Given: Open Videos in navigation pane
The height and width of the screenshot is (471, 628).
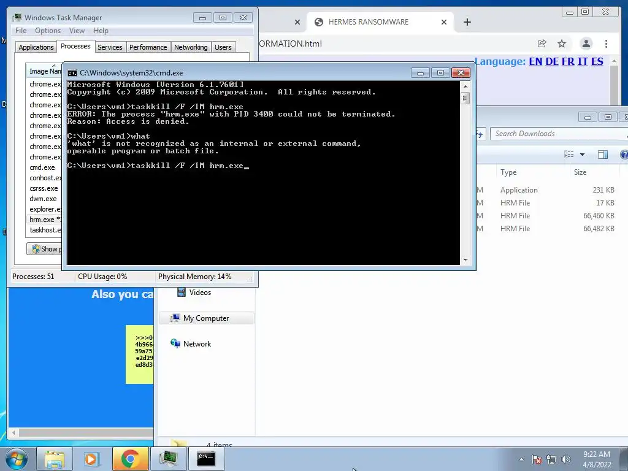Looking at the screenshot, I should click(194, 293).
